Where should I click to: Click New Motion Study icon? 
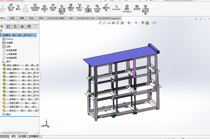88,6
